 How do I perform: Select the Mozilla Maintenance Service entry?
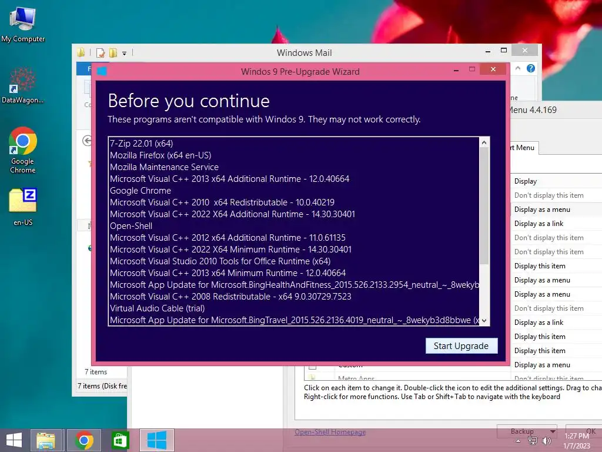click(x=295, y=167)
